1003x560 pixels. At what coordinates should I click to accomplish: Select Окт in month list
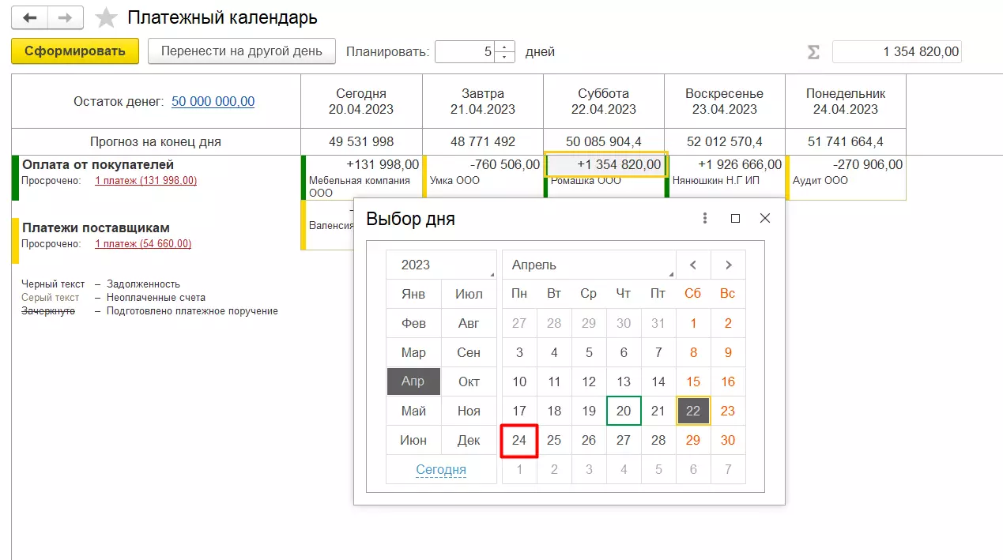click(x=469, y=381)
